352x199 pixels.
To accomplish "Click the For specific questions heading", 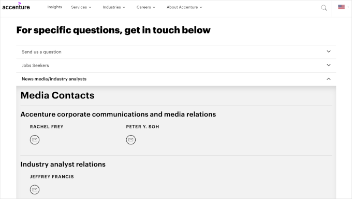I will point(113,30).
